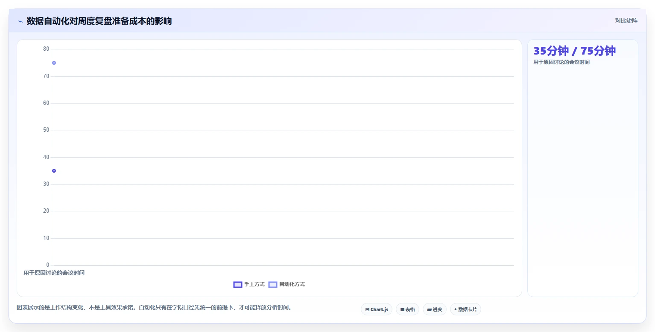The image size is (655, 332).
Task: Toggle the 自动化方式 legend series
Action: (x=287, y=284)
